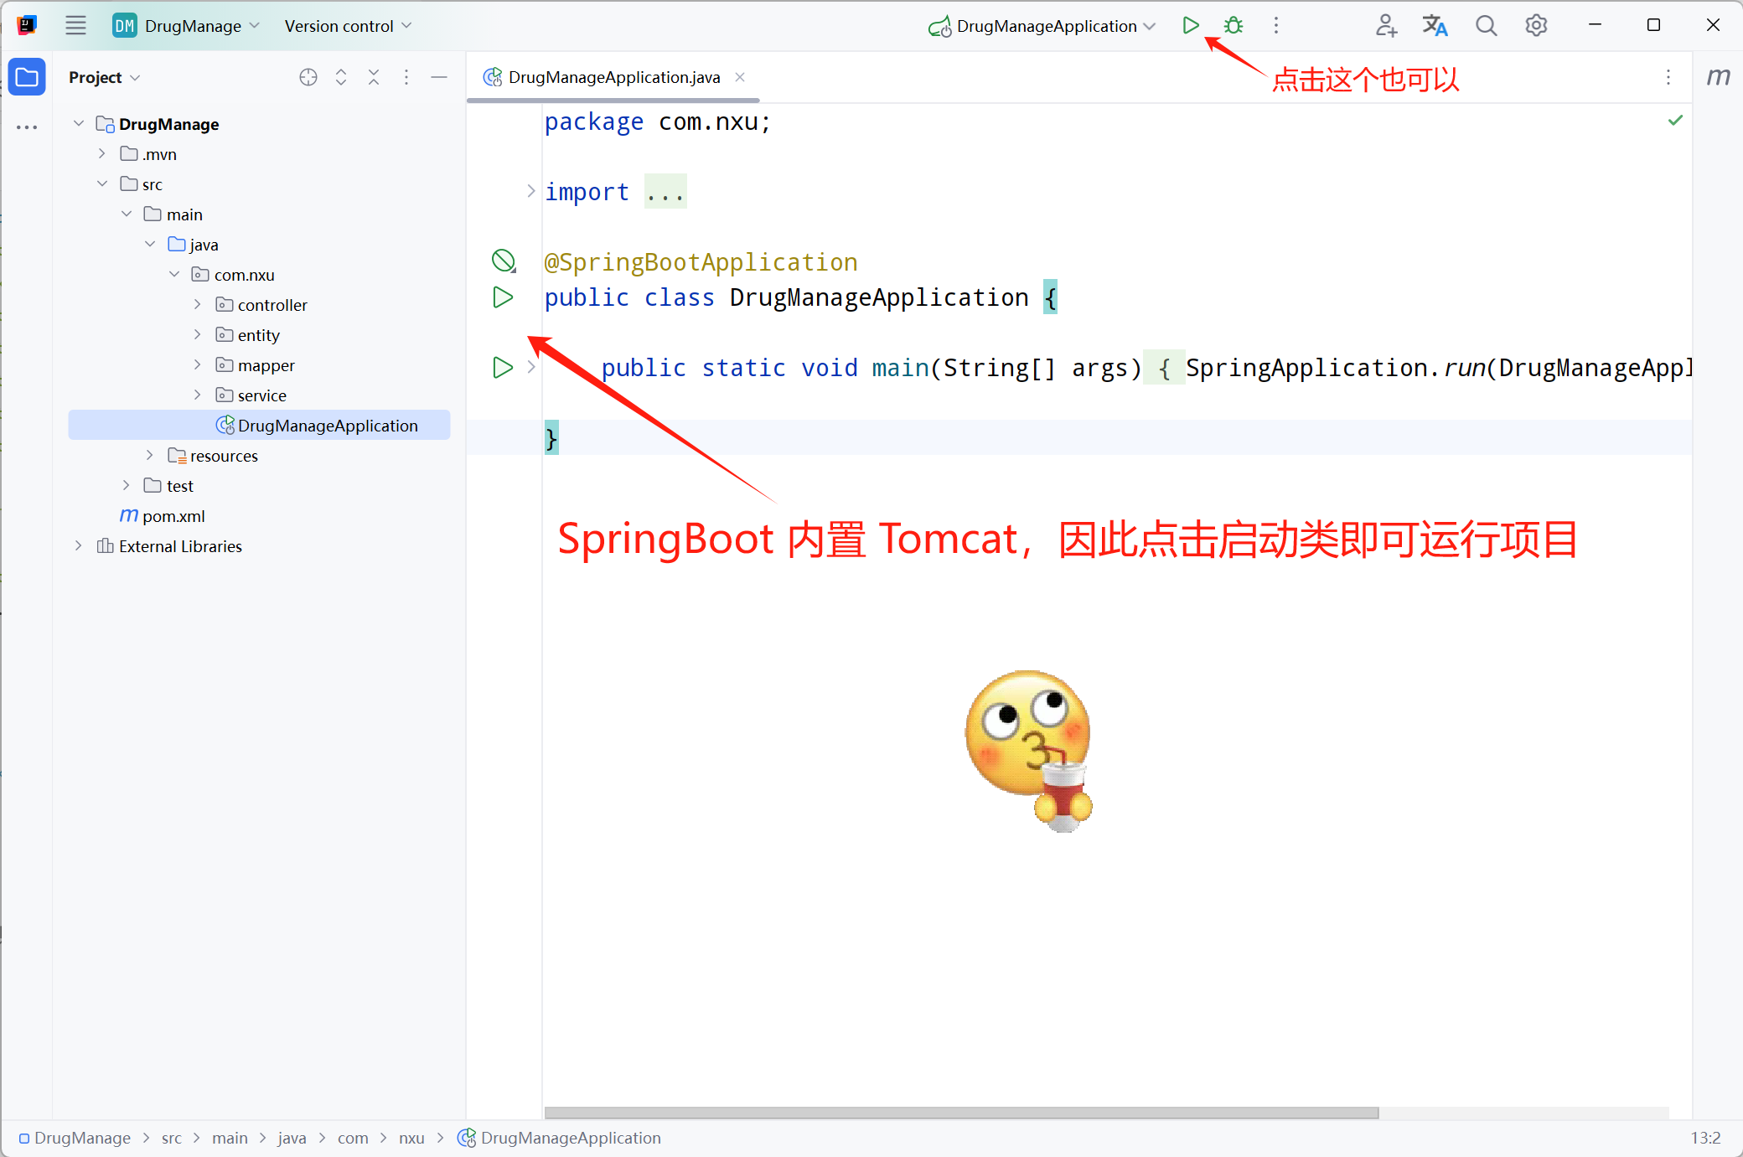Click the Translate icon in the toolbar
Screen dimensions: 1743x1157
[x=1435, y=26]
